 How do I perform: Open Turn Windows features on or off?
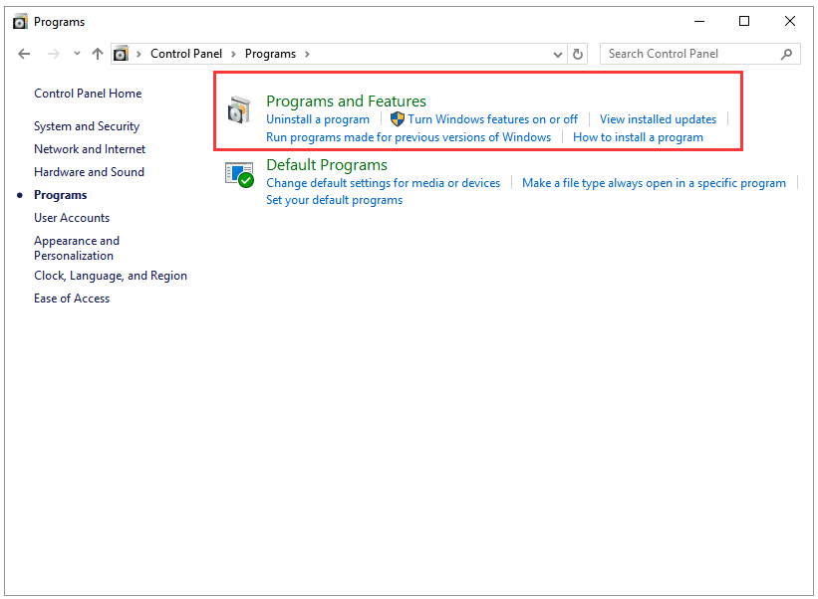click(x=493, y=119)
